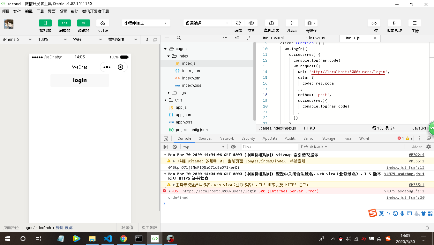The width and height of the screenshot is (434, 245).
Task: Close the index.js editor tab
Action: 375,38
